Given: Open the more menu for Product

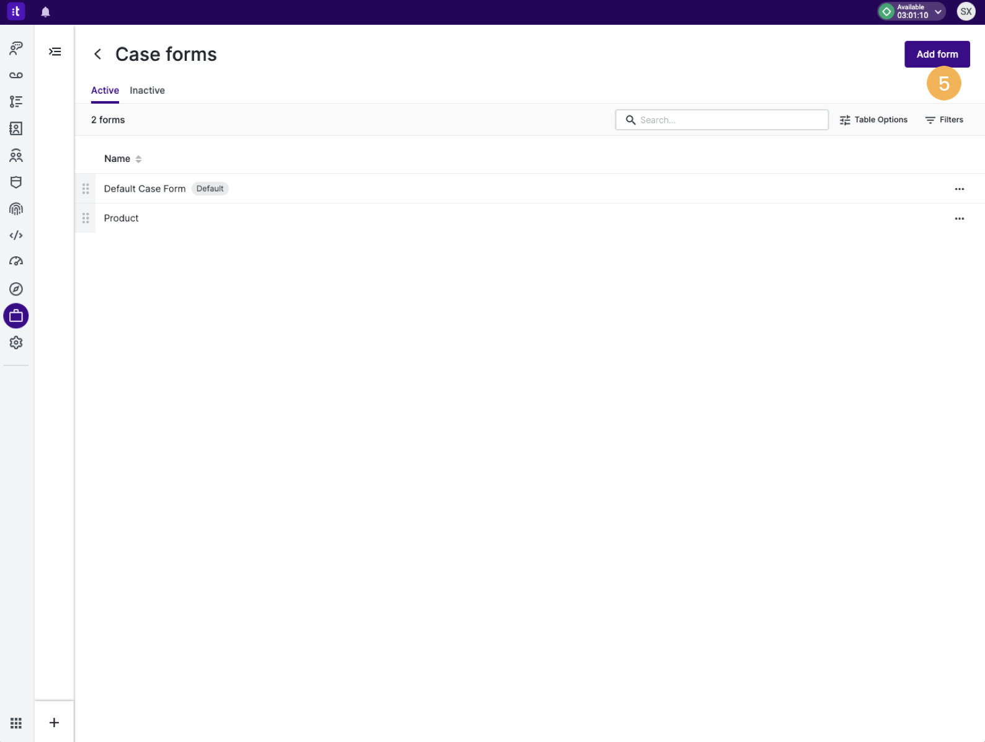Looking at the screenshot, I should pyautogui.click(x=959, y=218).
